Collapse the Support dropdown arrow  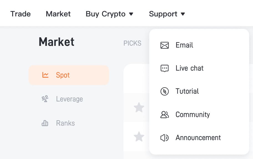click(183, 14)
